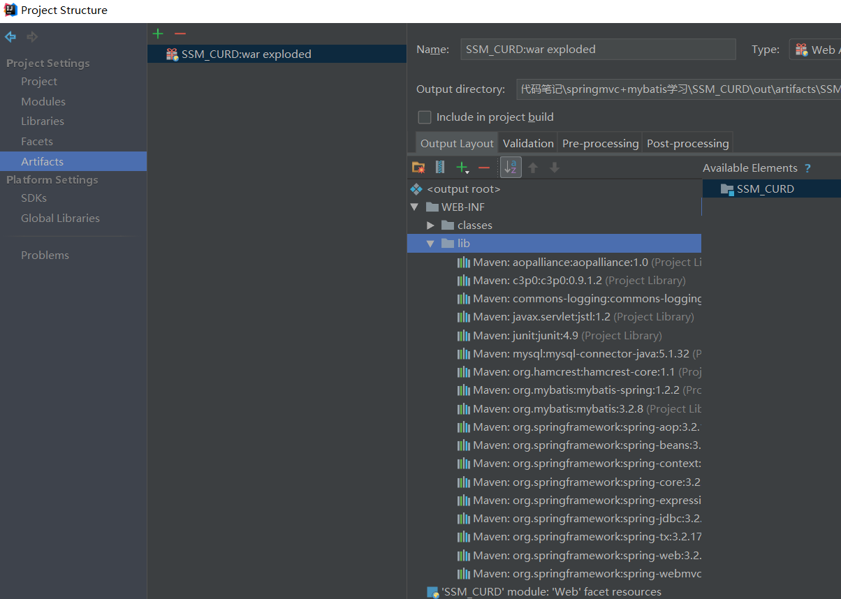Image resolution: width=841 pixels, height=599 pixels.
Task: Open the Validation tab
Action: (x=528, y=143)
